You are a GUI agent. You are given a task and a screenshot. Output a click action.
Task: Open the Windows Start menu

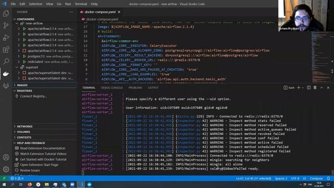4,184
